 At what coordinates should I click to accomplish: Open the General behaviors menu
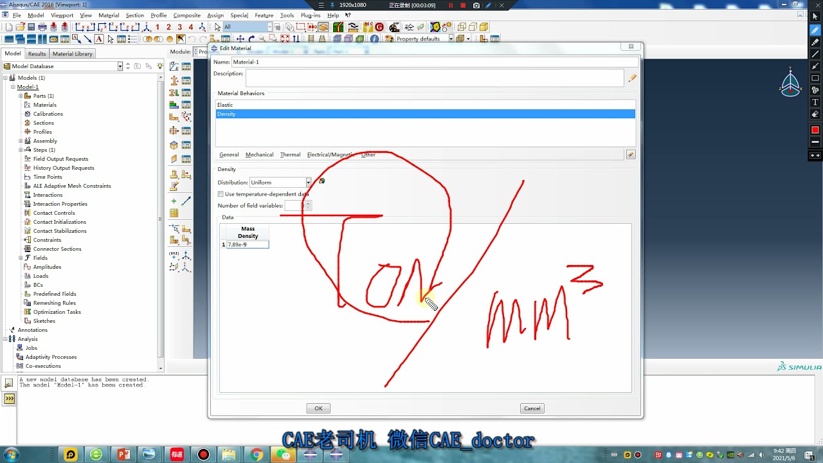tap(229, 154)
